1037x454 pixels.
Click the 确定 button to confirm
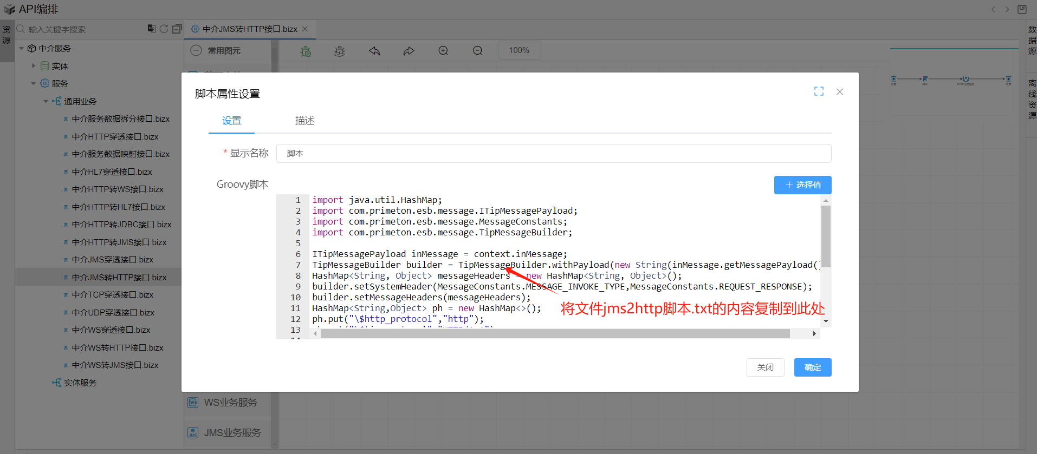(812, 367)
